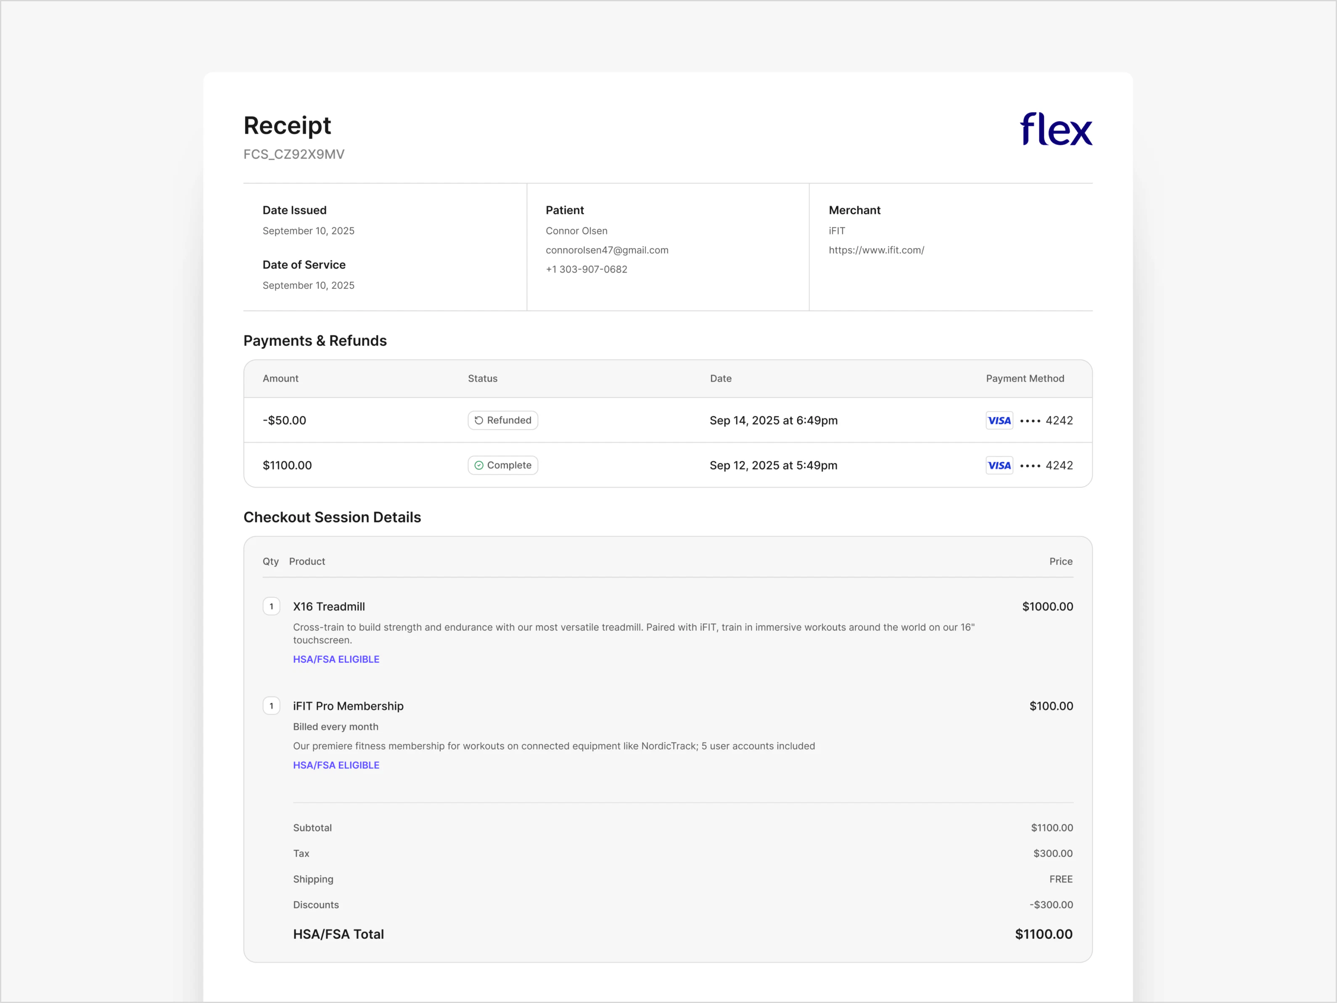The height and width of the screenshot is (1003, 1337).
Task: Click the patient phone number +1 303-907-0682
Action: pos(586,269)
